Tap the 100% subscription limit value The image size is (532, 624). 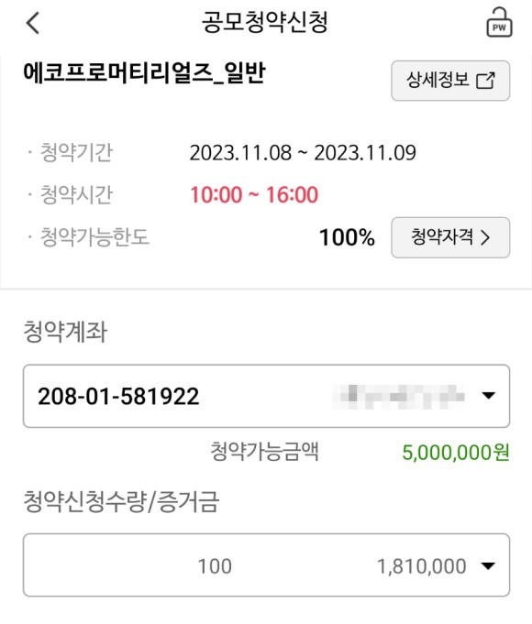[x=347, y=237]
